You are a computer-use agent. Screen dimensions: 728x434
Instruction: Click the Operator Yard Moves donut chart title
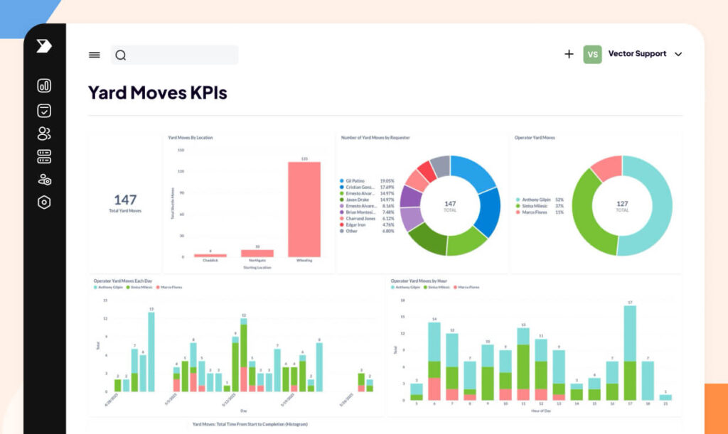coord(535,138)
